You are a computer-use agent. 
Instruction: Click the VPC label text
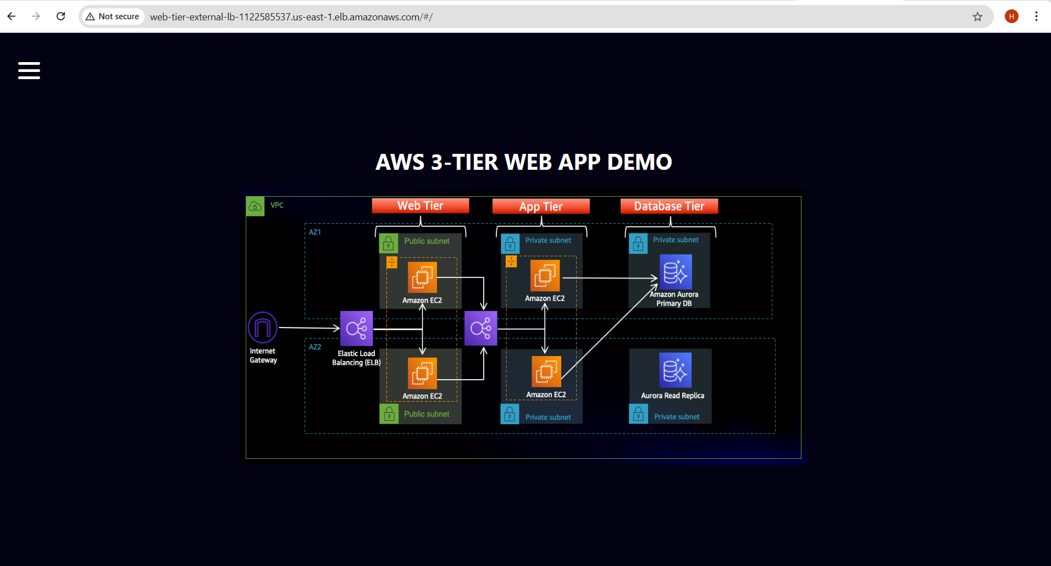277,205
